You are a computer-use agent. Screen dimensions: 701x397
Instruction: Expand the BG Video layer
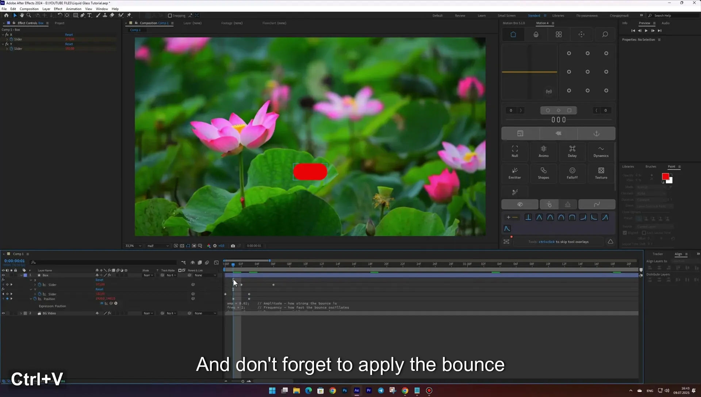tap(21, 313)
